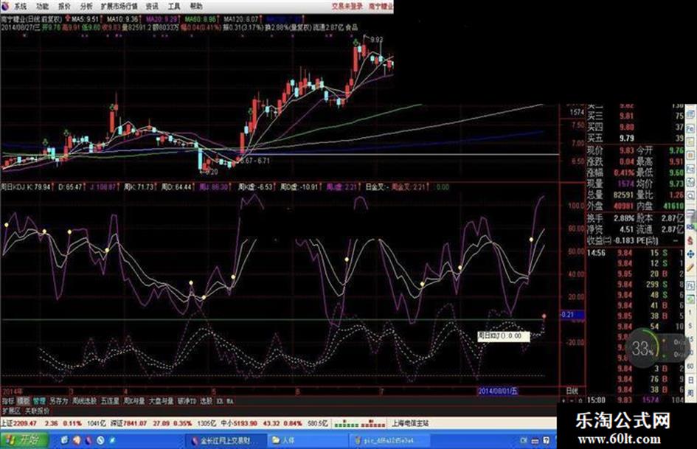Select the 指标 tab at chart bottom
The image size is (697, 449).
8,400
